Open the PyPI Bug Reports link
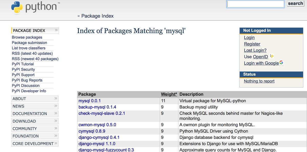The image size is (307, 152). tap(27, 80)
